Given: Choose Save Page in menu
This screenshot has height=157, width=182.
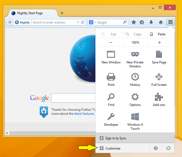Looking at the screenshot, I should tap(159, 57).
